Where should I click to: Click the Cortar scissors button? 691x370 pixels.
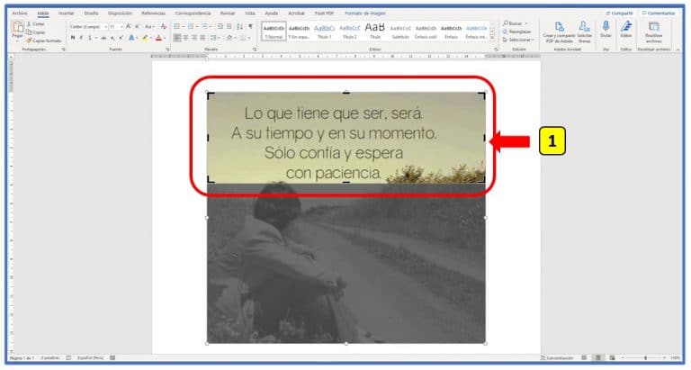tap(36, 23)
